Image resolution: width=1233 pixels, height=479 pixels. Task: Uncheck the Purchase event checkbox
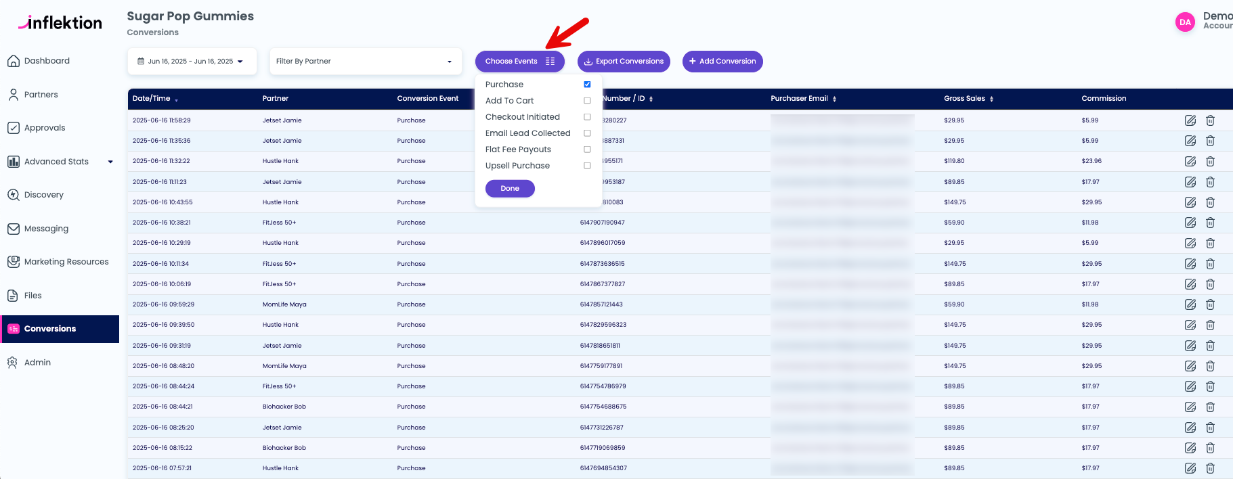point(587,85)
